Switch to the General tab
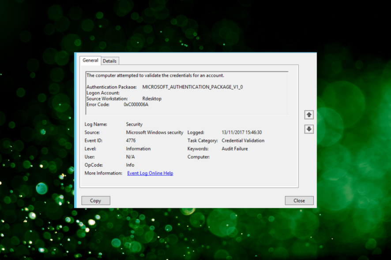The width and height of the screenshot is (391, 260). click(x=90, y=60)
